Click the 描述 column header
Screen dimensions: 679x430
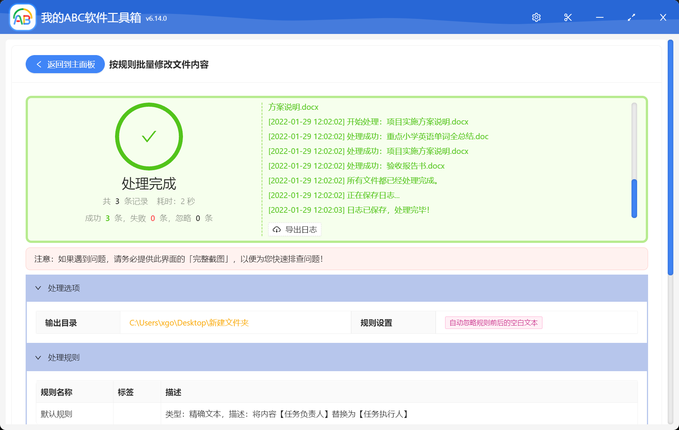pos(174,392)
